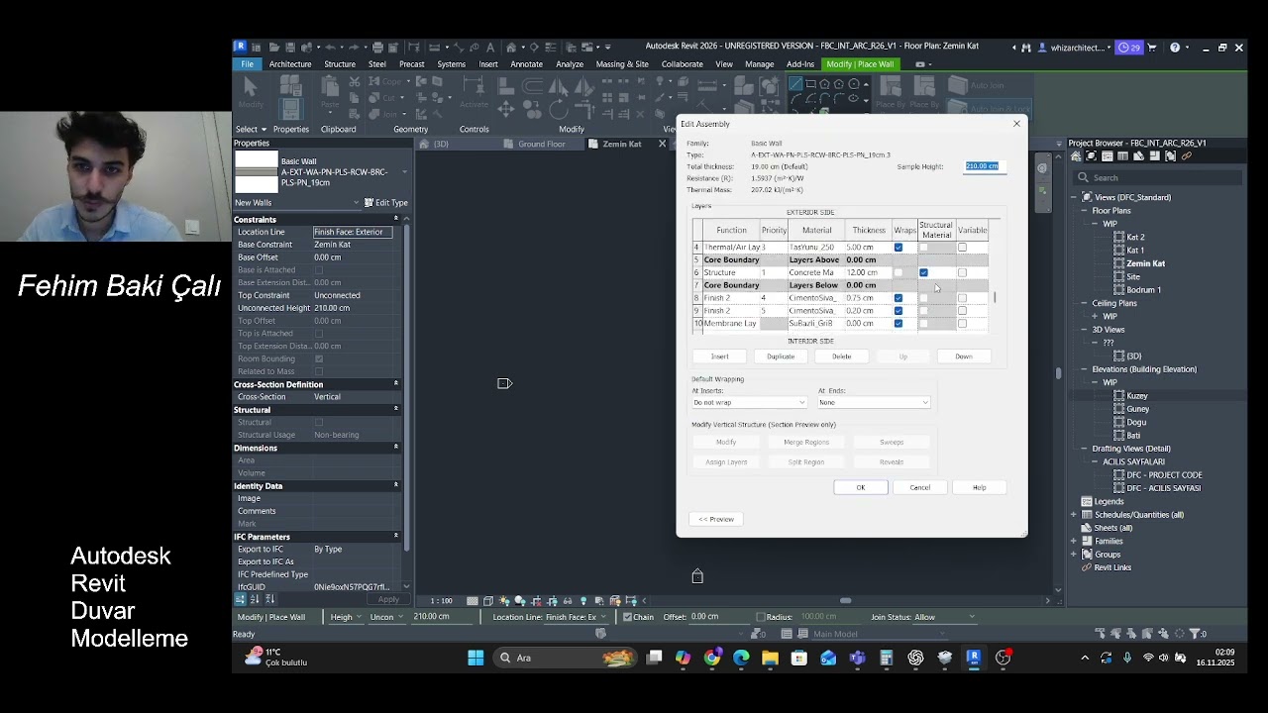This screenshot has width=1268, height=713.
Task: Toggle Wraps for Finish 2 row 8
Action: (898, 298)
